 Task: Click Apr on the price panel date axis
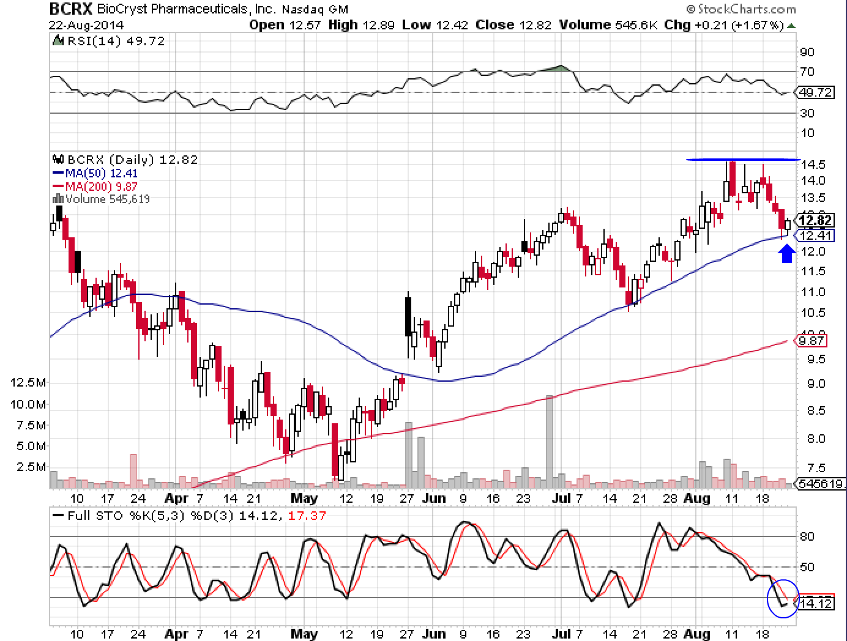point(176,498)
